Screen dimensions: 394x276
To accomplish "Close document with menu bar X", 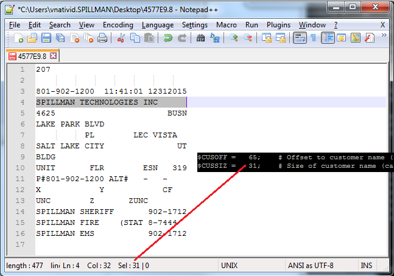I will 382,25.
